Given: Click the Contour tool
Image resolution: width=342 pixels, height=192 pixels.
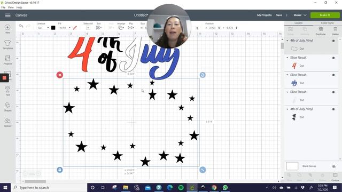Looking at the screenshot, I should 335,177.
